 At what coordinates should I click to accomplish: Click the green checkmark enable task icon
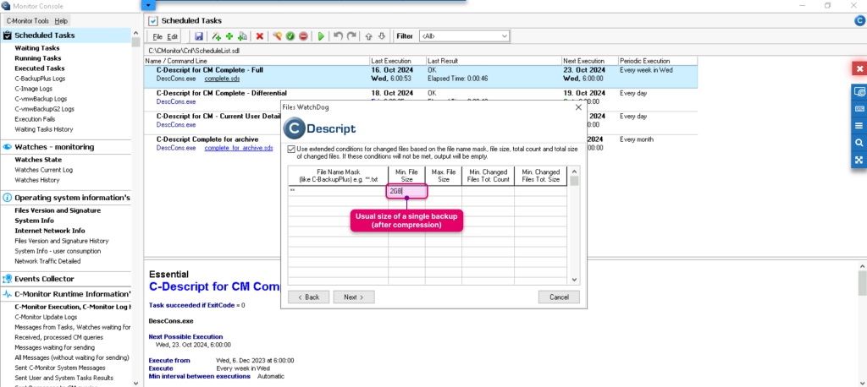click(290, 36)
